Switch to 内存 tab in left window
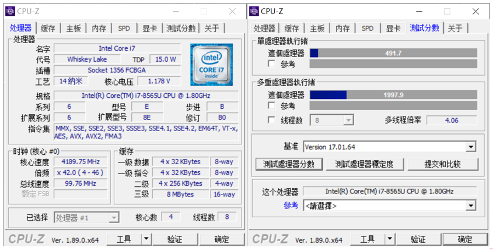 99,29
